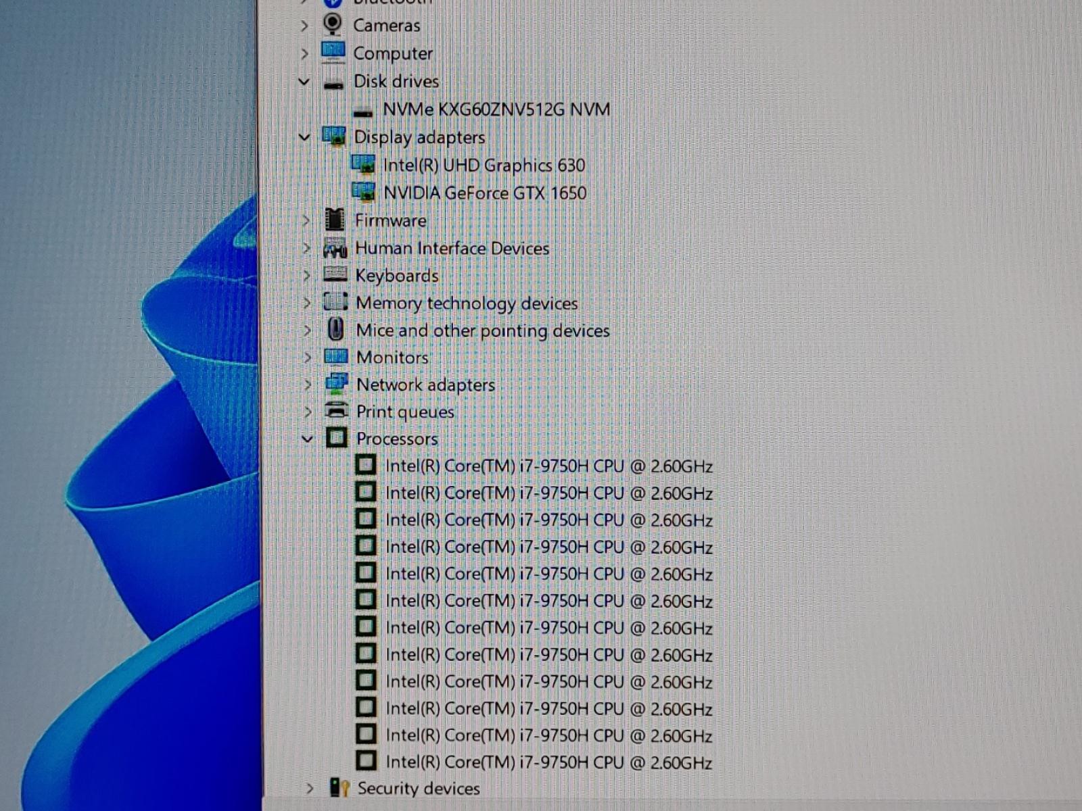
Task: Click the first i7-9750H processor icon
Action: (365, 465)
